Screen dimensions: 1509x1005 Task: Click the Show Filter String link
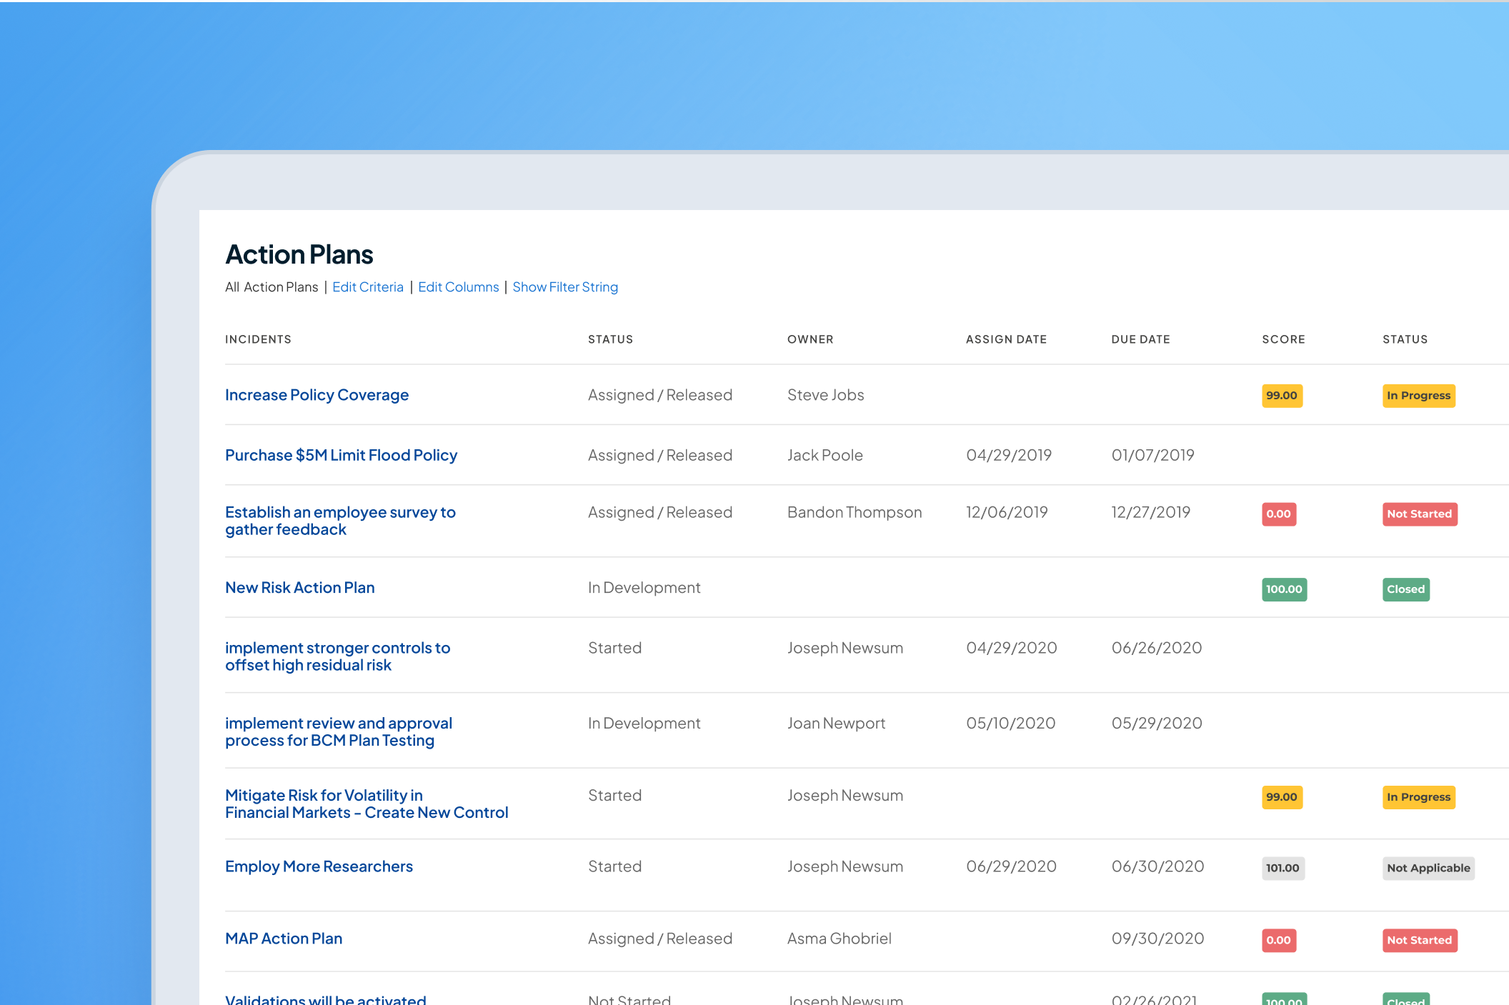[565, 287]
